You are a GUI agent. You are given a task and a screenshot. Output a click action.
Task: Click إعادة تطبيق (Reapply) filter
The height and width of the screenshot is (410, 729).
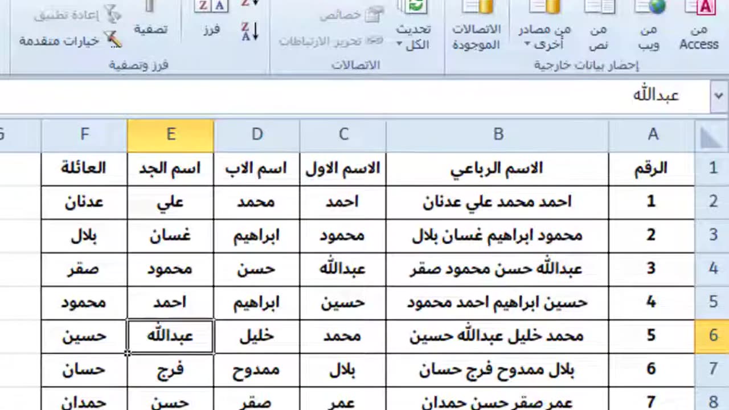click(x=77, y=15)
